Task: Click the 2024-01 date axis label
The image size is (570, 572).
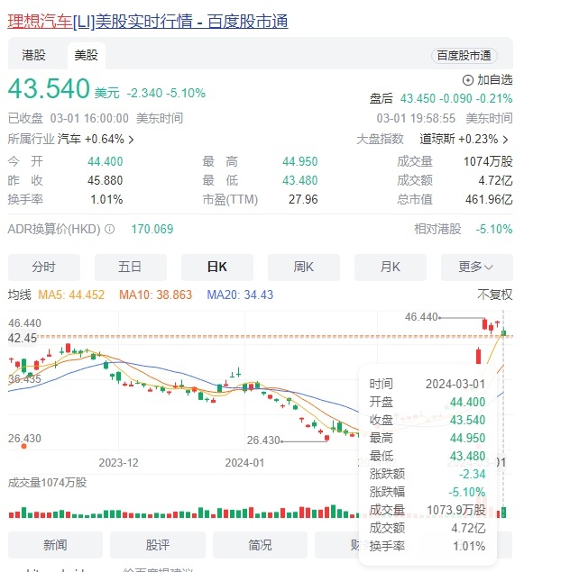Action: 244,463
